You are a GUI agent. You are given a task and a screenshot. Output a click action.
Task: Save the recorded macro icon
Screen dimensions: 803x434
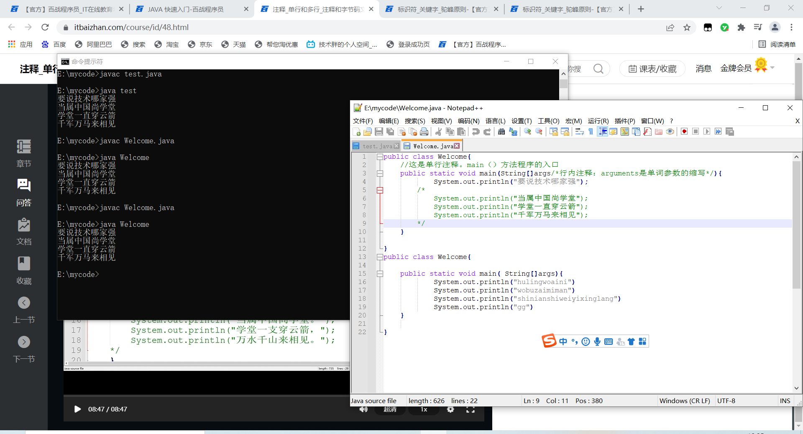[x=730, y=132]
